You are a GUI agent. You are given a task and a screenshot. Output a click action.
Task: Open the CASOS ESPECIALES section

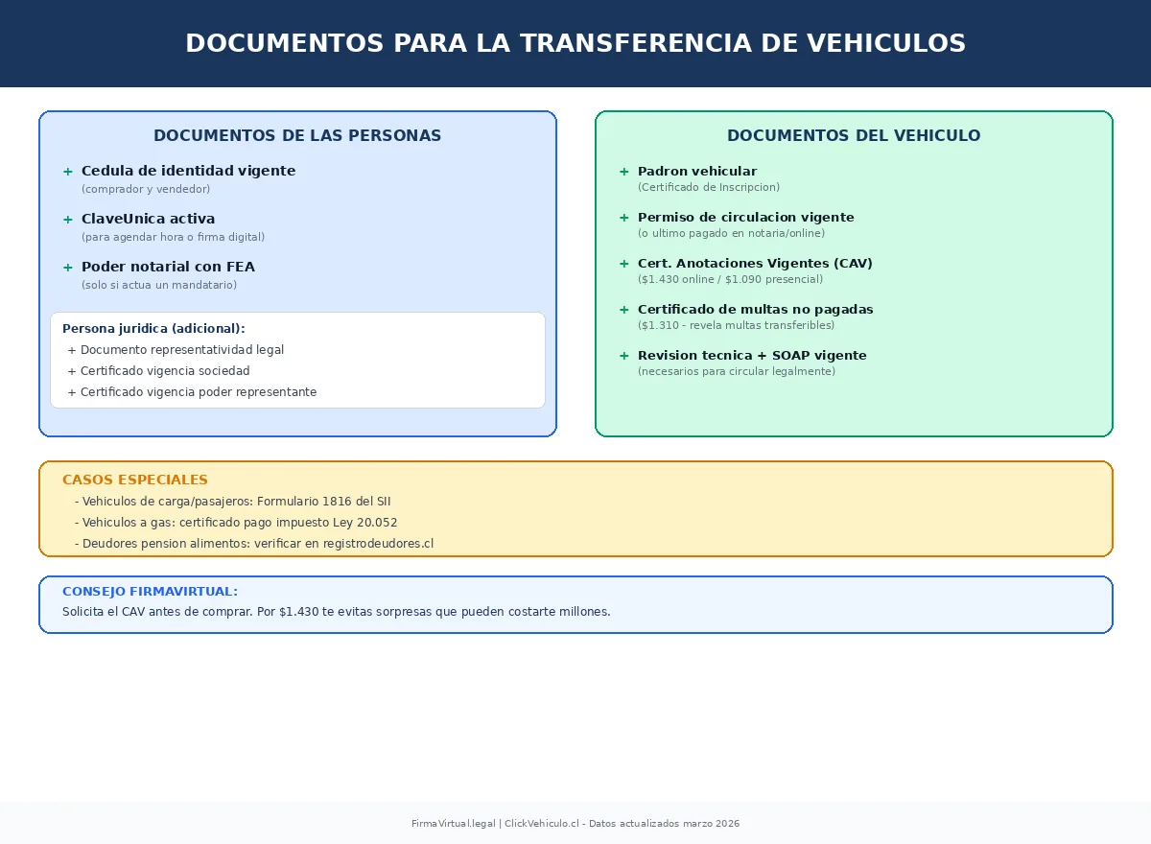pyautogui.click(x=134, y=480)
